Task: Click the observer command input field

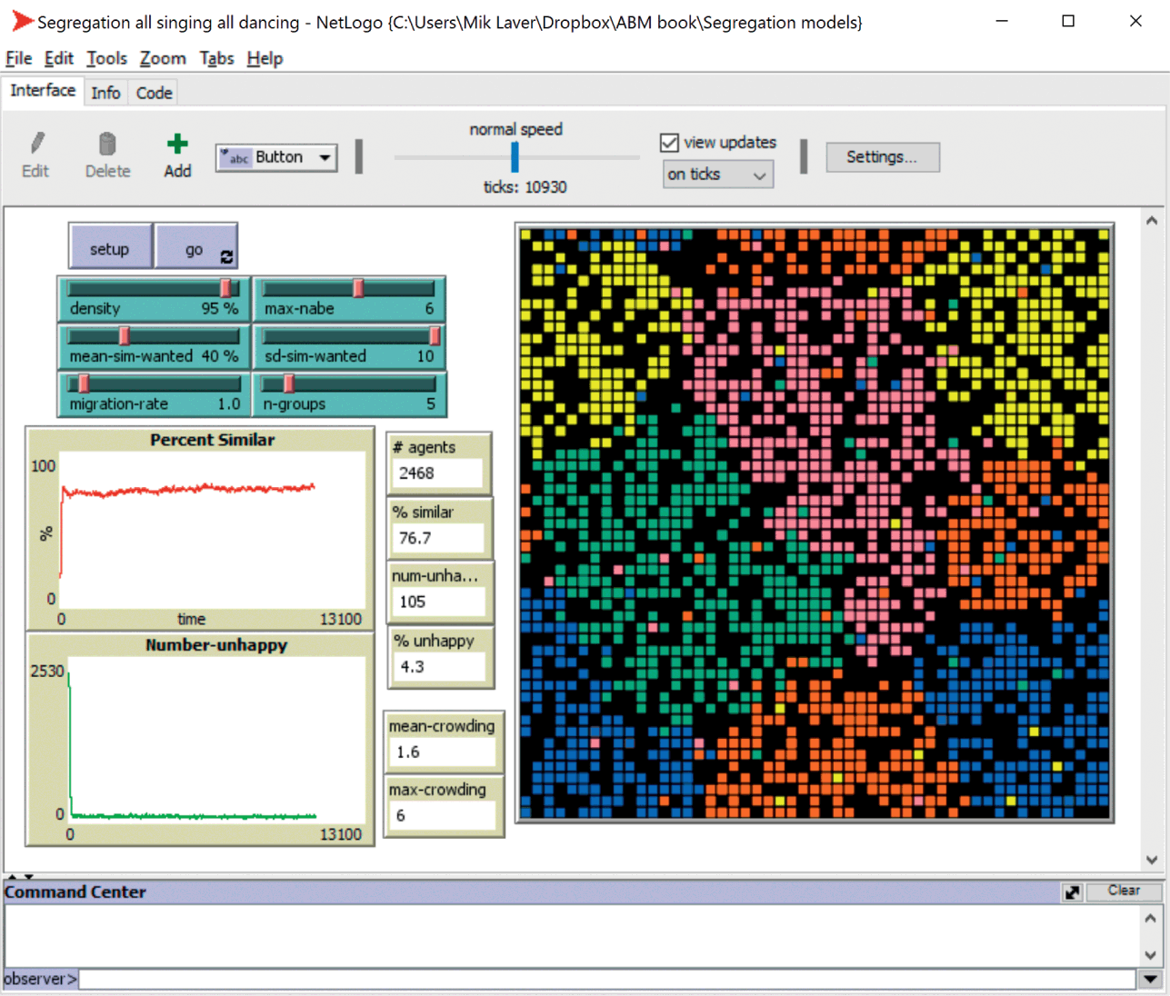Action: [x=606, y=979]
